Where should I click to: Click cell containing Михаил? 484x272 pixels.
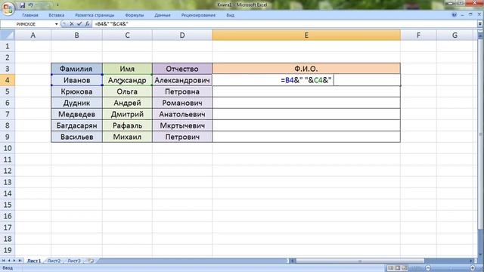tap(127, 137)
